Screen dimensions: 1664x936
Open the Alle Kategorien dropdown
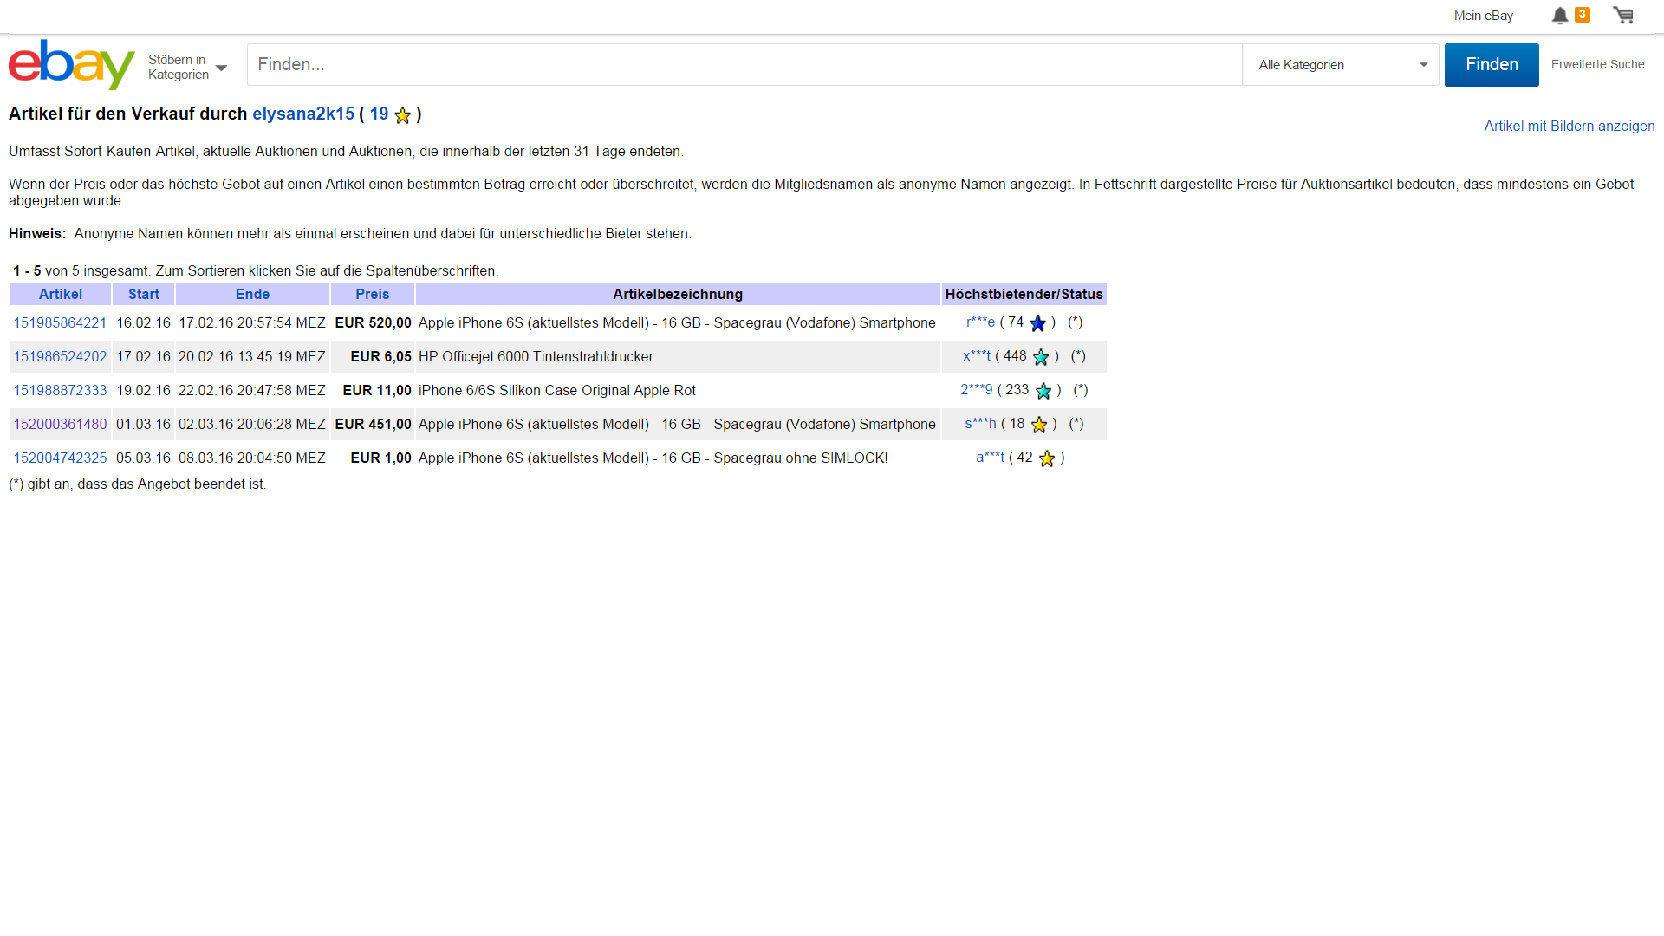(1341, 65)
